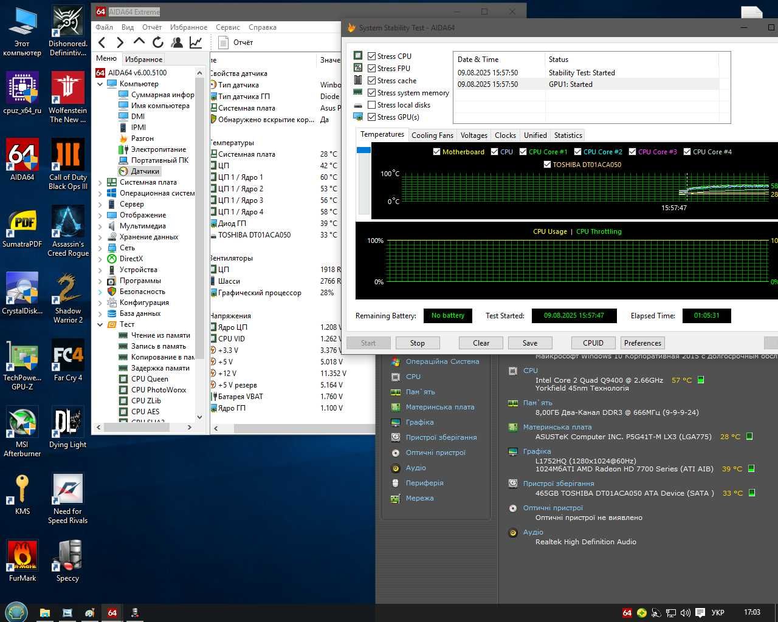This screenshot has height=622, width=778.
Task: Go forward with AIDA64 toolbar right arrow
Action: click(120, 42)
